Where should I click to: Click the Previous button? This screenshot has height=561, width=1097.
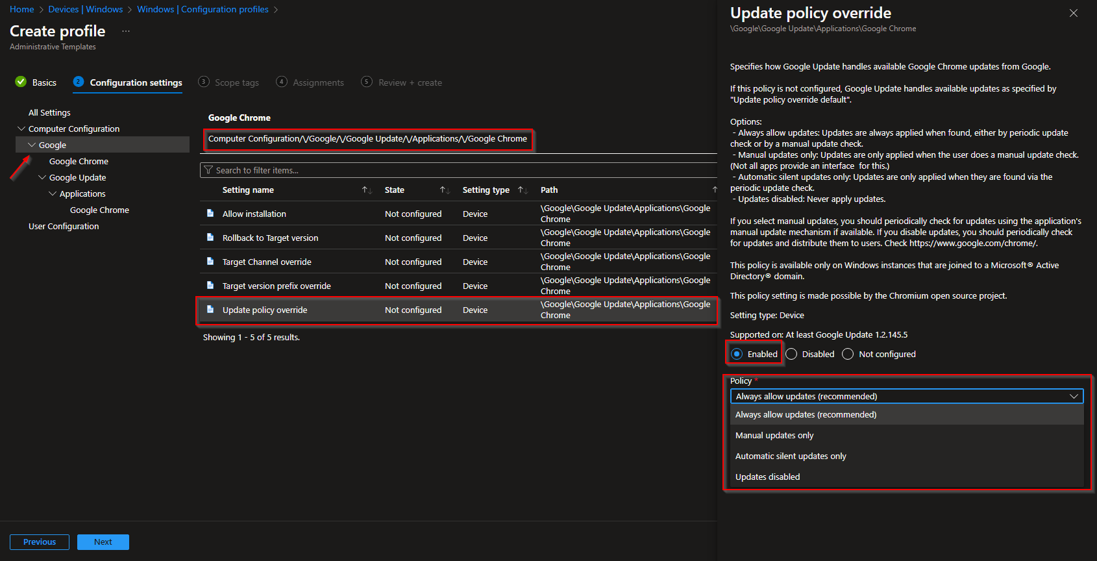(40, 542)
